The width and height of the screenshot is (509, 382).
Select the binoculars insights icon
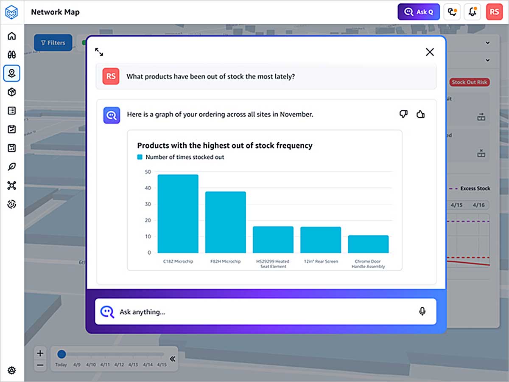pyautogui.click(x=12, y=55)
